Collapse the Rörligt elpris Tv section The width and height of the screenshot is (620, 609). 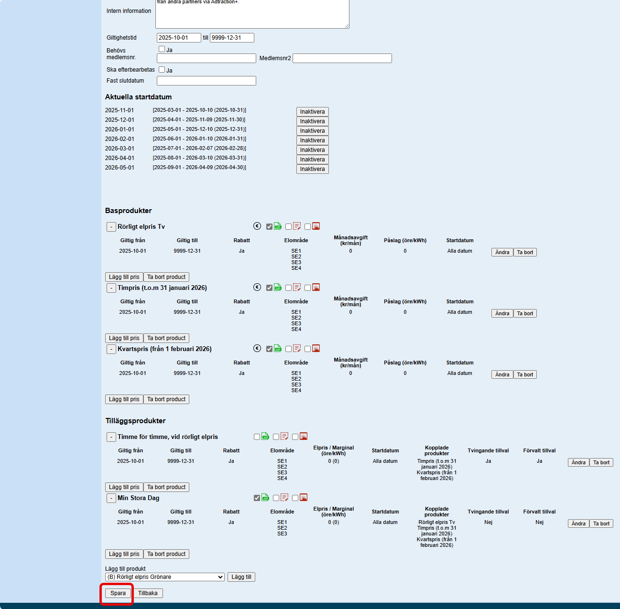click(111, 227)
